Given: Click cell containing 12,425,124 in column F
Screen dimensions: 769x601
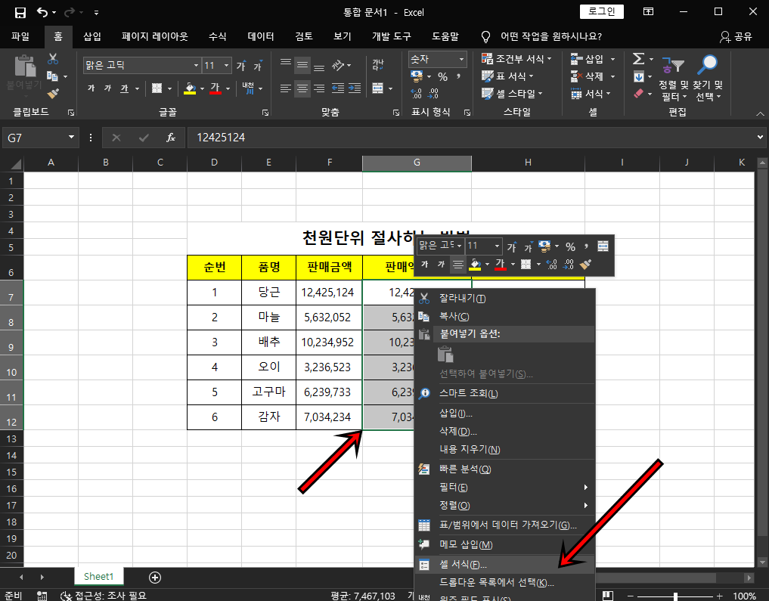Looking at the screenshot, I should point(329,293).
